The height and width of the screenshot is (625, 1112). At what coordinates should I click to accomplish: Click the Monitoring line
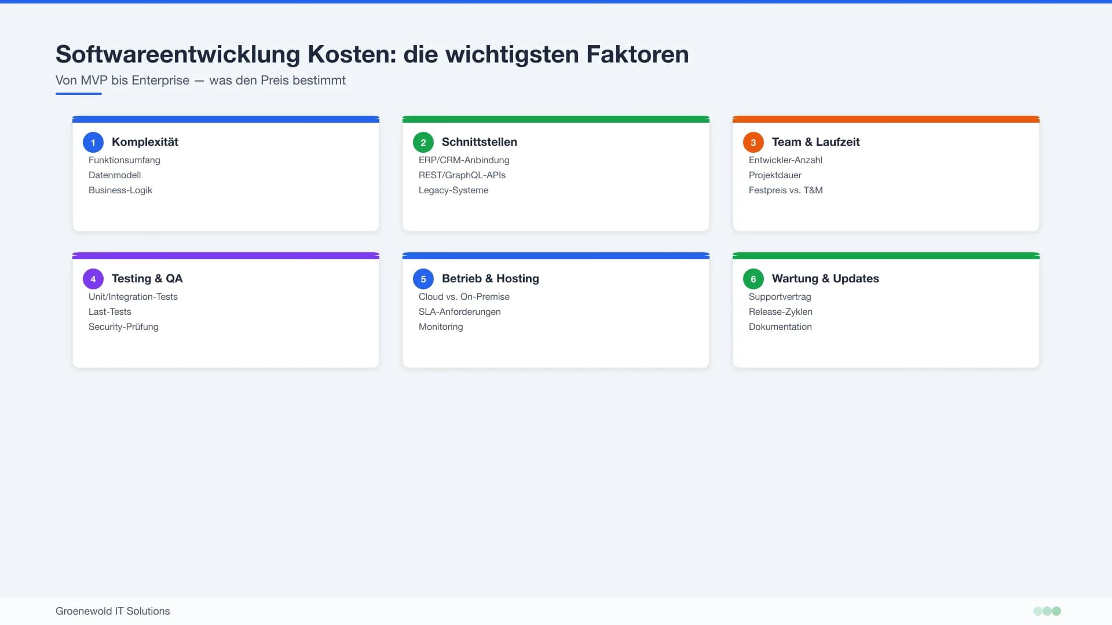pyautogui.click(x=441, y=327)
